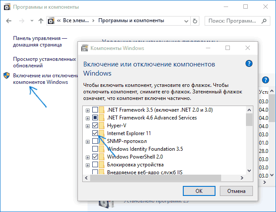
Task: Expand the Windows PowerShell 2.0 node
Action: (x=88, y=157)
